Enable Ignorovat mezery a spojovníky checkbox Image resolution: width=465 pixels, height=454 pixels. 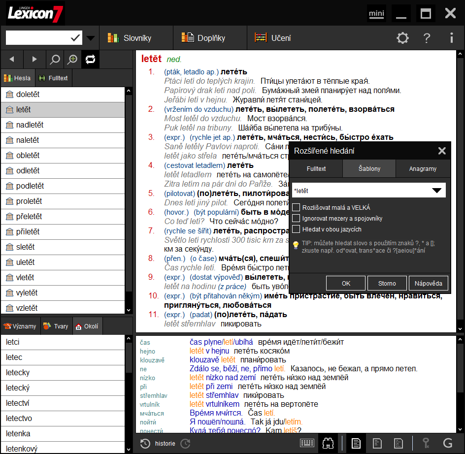click(x=296, y=218)
